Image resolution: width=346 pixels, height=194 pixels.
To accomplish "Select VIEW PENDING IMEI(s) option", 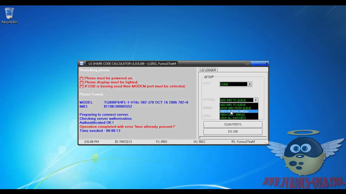I will [x=239, y=111].
